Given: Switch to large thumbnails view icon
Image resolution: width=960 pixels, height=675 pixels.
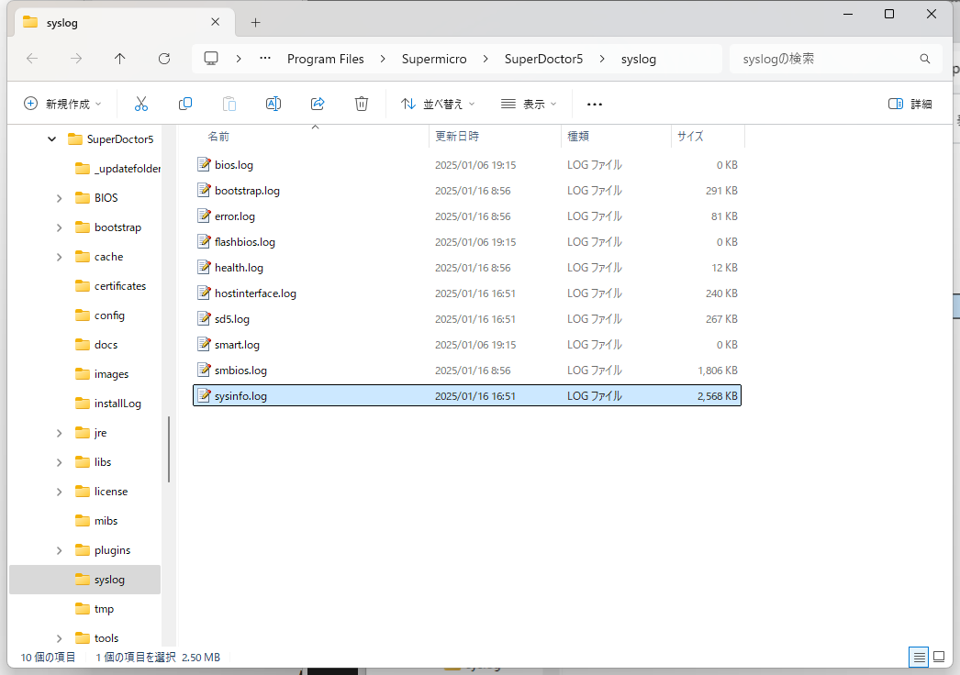Looking at the screenshot, I should [x=939, y=658].
